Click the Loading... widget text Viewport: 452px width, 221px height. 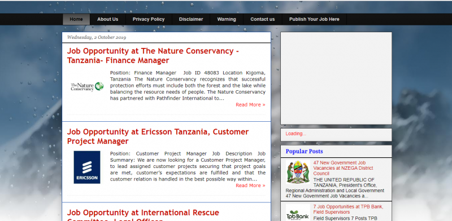click(x=295, y=134)
